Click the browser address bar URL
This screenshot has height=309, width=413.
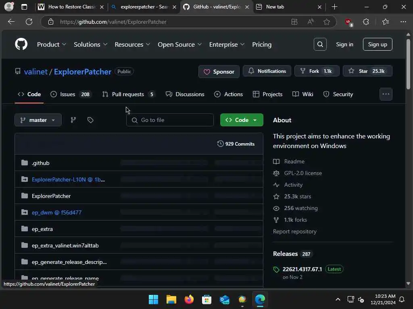pos(113,22)
